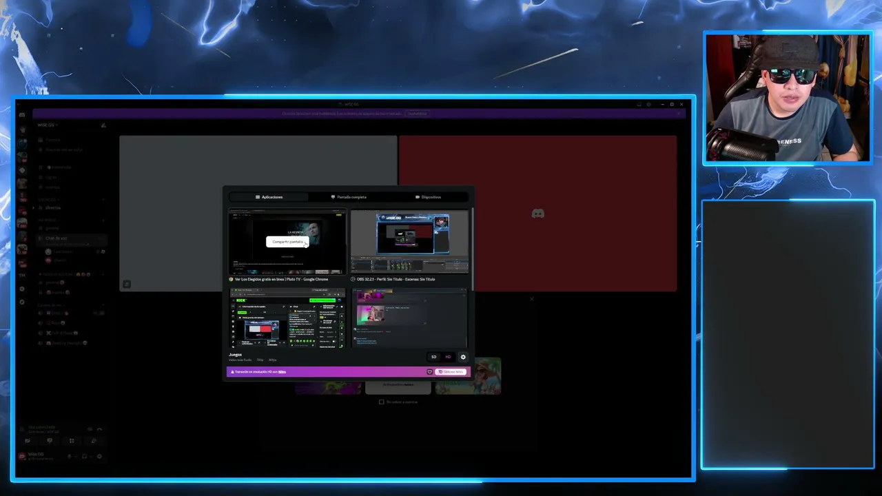This screenshot has height=496, width=882.
Task: Choose the Pluto TV Google Chrome window thumbnail
Action: tap(287, 242)
